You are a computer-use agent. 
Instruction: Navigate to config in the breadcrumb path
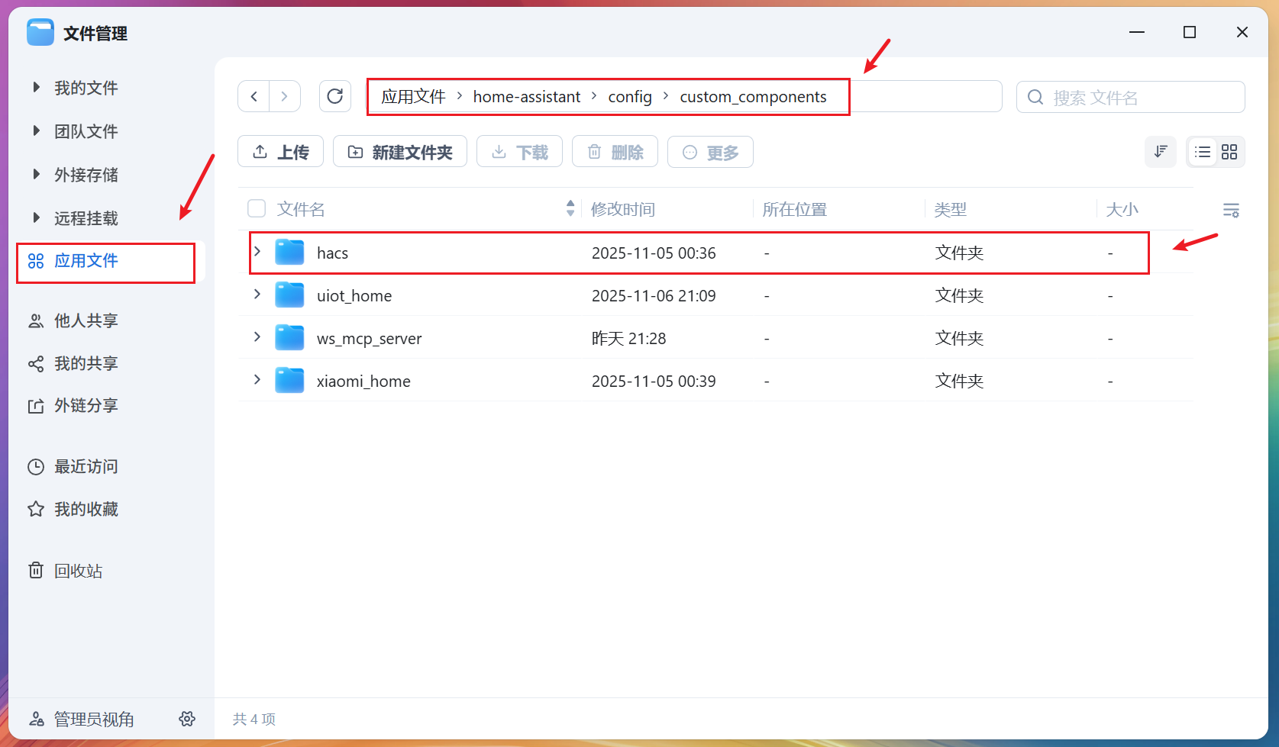click(x=629, y=97)
